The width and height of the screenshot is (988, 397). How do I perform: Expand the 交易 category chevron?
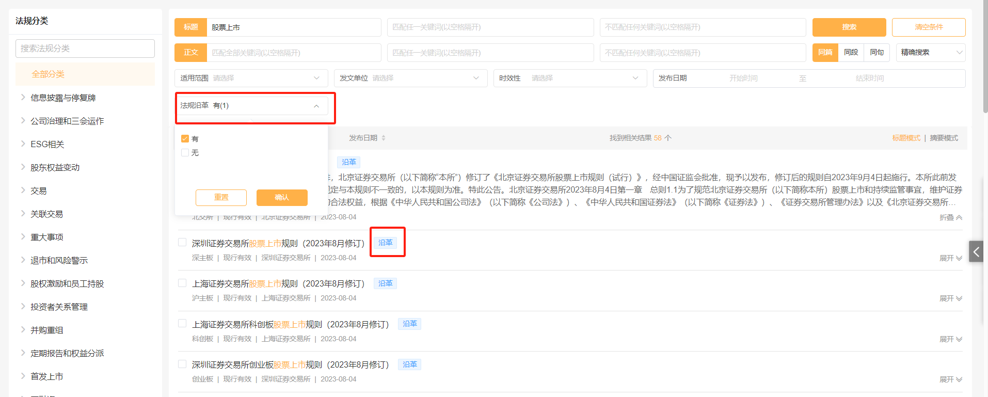point(23,190)
